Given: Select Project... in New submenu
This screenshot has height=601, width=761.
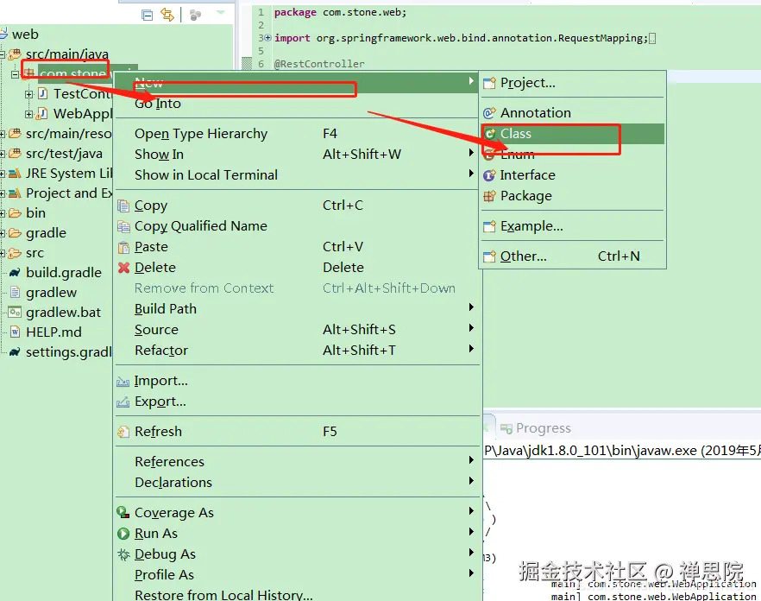Looking at the screenshot, I should tap(573, 83).
